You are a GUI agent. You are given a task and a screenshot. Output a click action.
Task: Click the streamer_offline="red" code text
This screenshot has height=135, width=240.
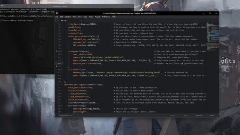tap(86, 42)
